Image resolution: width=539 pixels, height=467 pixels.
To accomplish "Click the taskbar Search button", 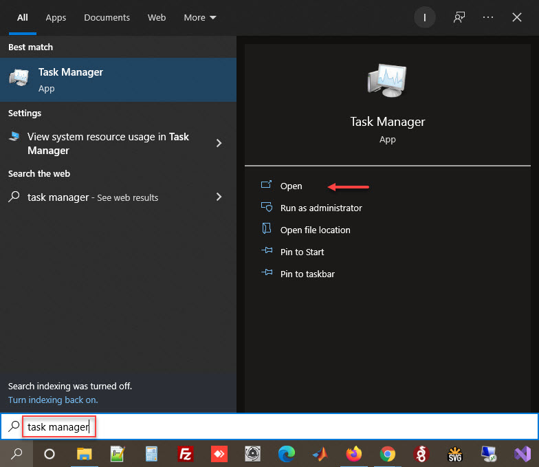I will (x=16, y=454).
